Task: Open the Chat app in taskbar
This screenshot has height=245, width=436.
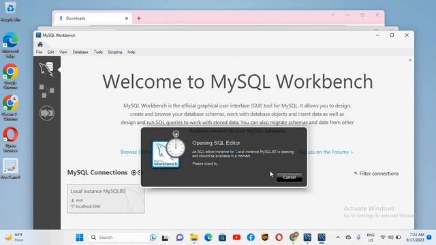Action: click(x=180, y=238)
